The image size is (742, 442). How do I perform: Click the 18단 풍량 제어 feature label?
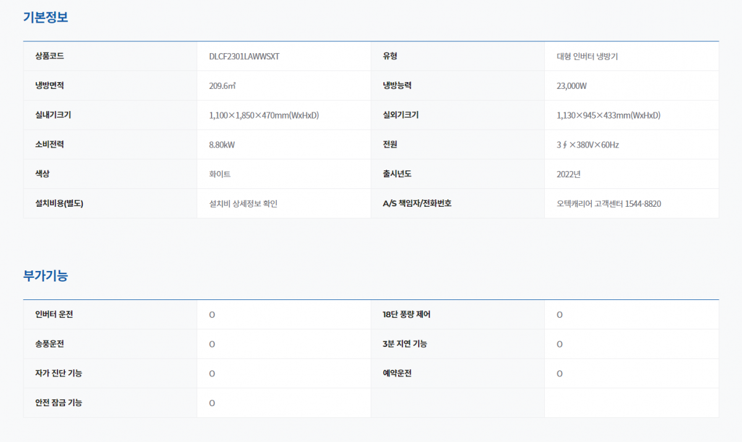pyautogui.click(x=406, y=314)
